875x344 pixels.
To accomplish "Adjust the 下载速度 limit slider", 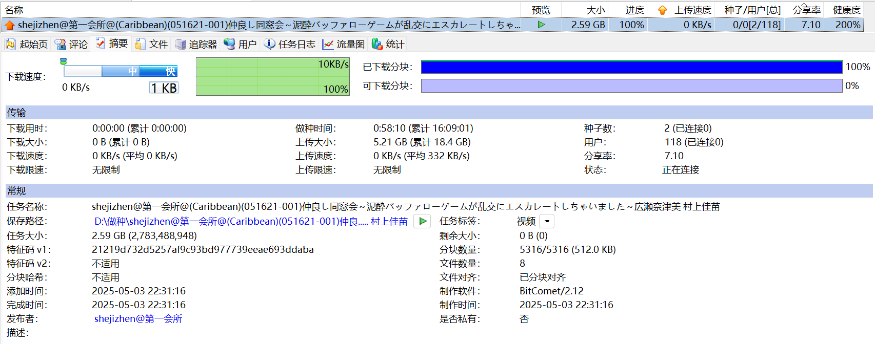I will click(64, 62).
